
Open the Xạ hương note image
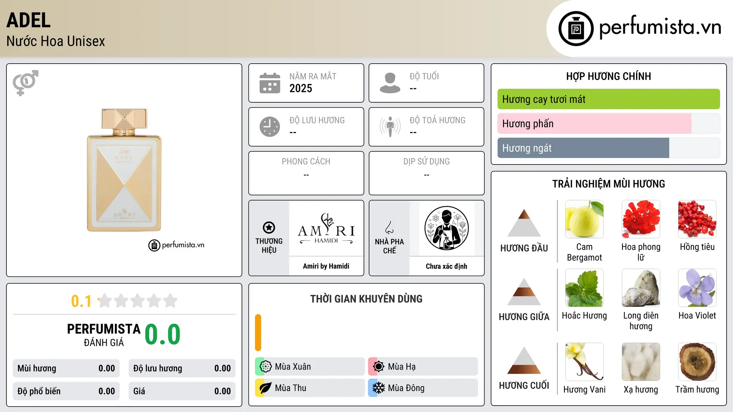(x=641, y=362)
